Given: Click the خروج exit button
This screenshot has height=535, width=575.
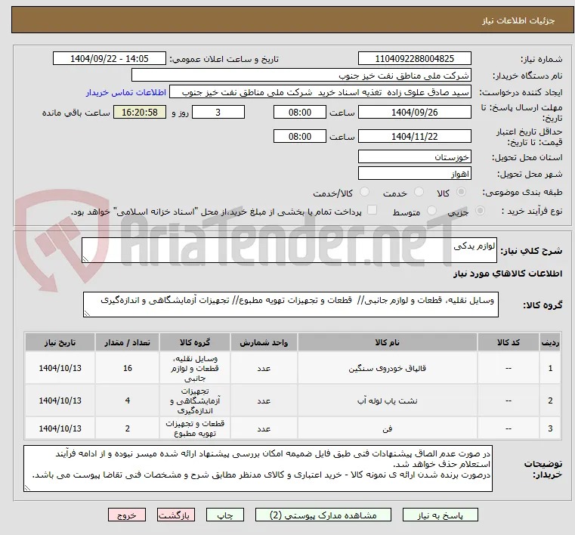Looking at the screenshot, I should pos(127,515).
